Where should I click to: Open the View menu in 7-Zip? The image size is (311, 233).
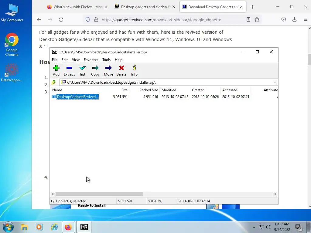76,60
